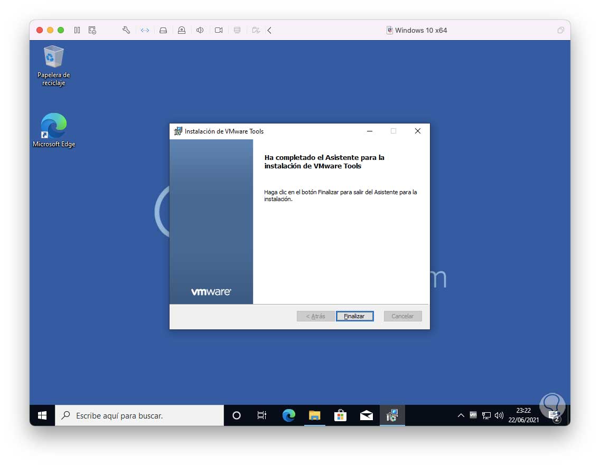Open Task View on taskbar
Image resolution: width=600 pixels, height=465 pixels.
262,415
